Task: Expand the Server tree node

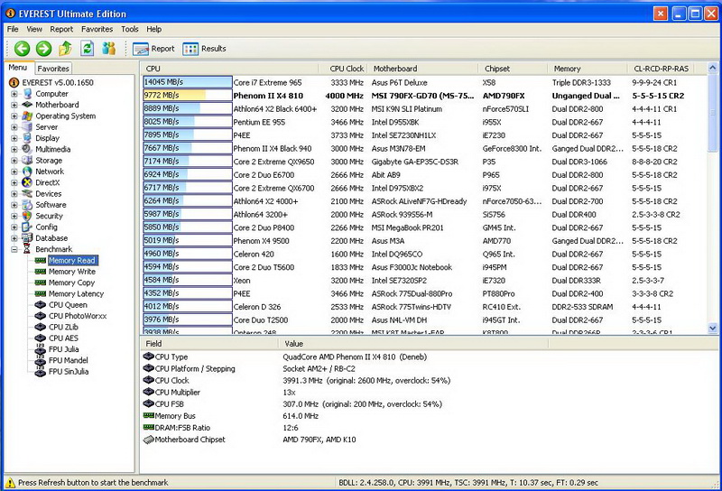Action: 14,127
